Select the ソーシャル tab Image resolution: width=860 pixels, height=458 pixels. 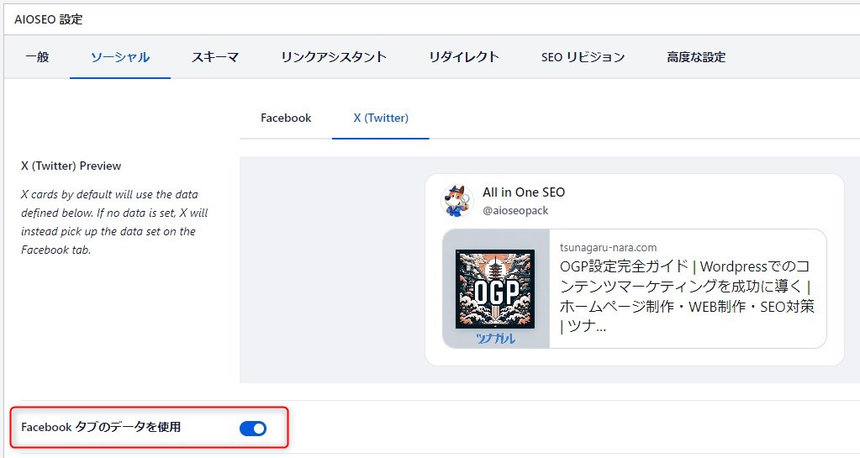(x=120, y=57)
